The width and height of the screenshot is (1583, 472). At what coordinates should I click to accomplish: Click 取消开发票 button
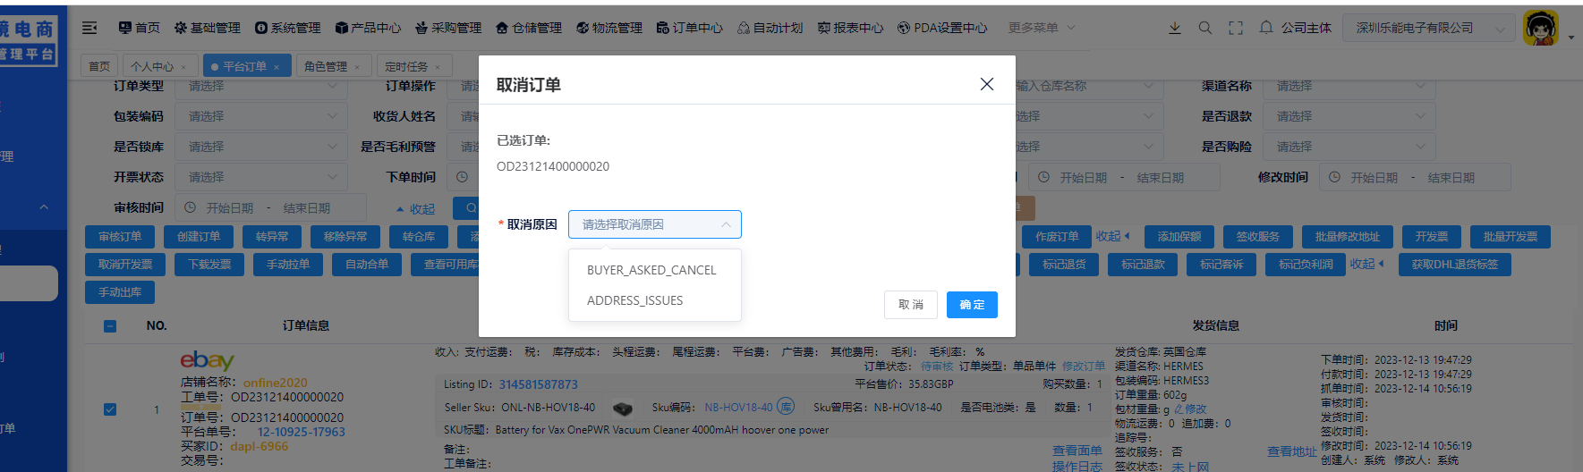point(125,265)
